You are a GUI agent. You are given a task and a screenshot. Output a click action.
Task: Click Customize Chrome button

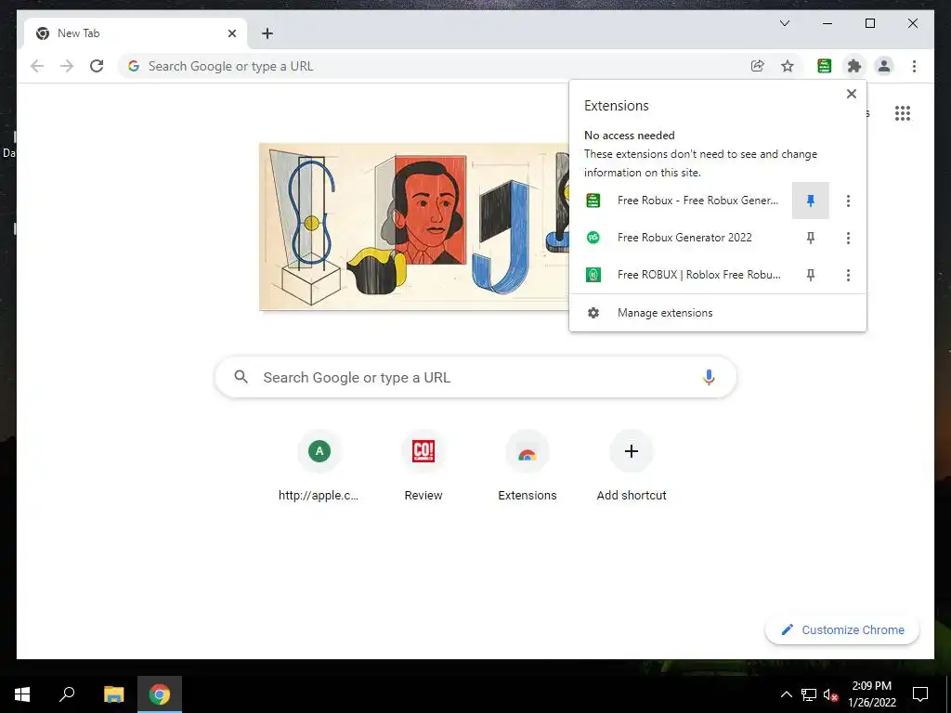coord(842,630)
